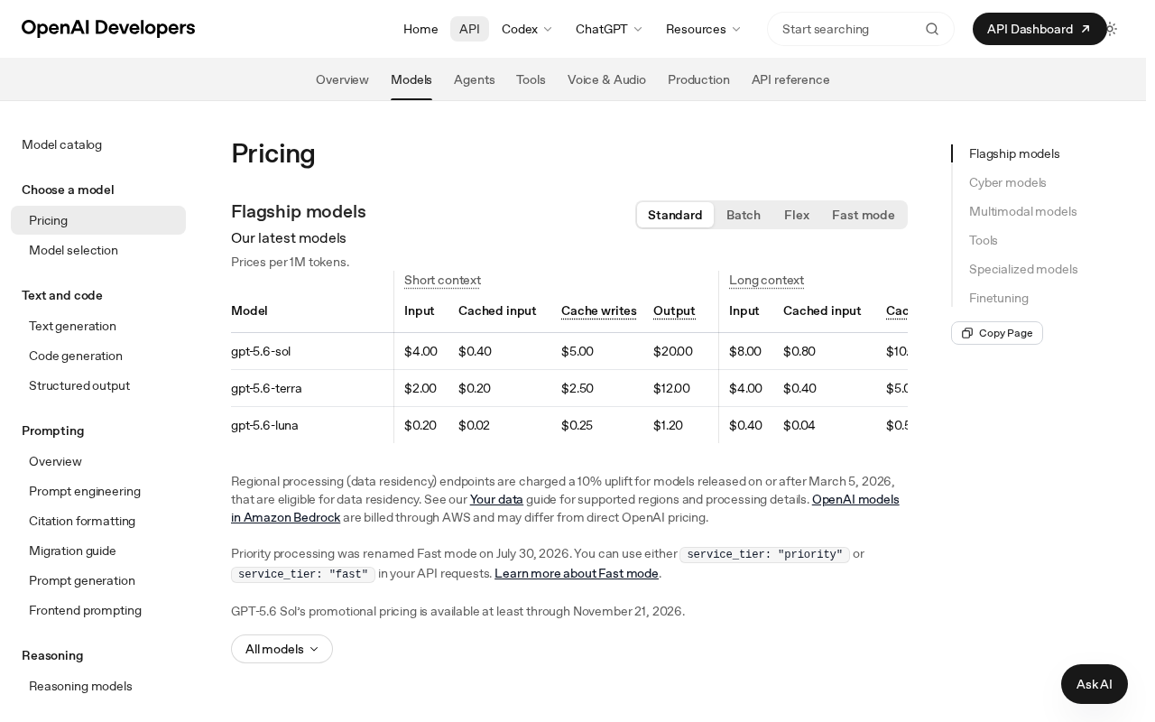
Task: Expand the Codex dropdown menu
Action: [x=527, y=29]
